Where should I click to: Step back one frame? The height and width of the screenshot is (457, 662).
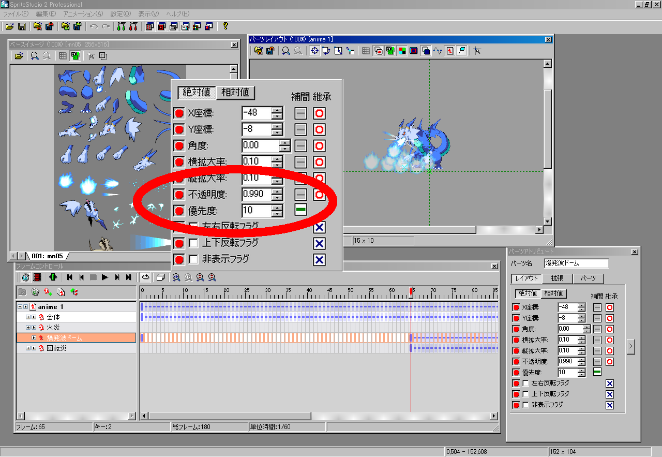point(81,277)
